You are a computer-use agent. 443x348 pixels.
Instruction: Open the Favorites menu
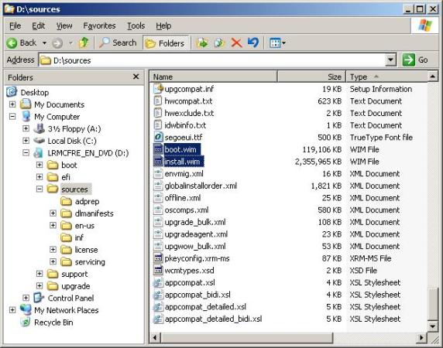[99, 26]
